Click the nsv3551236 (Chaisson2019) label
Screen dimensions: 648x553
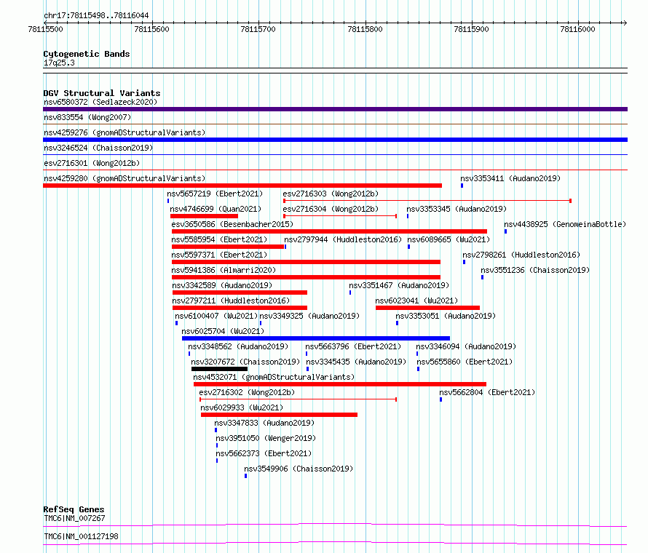tap(534, 270)
